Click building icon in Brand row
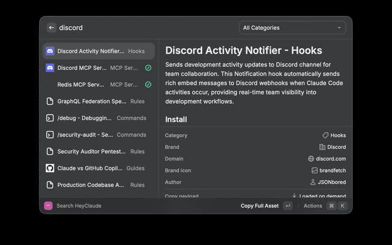 pos(322,147)
